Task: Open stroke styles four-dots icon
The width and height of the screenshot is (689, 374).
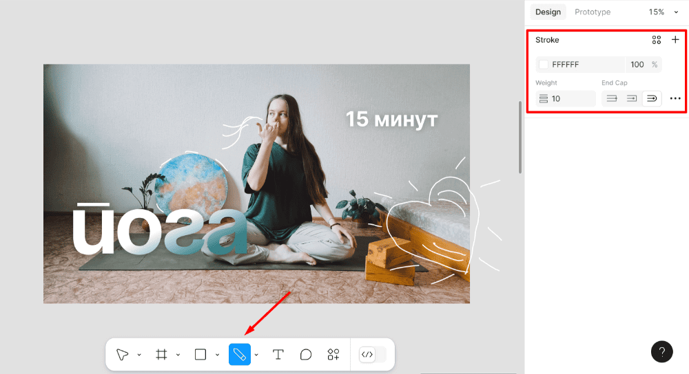Action: coord(657,40)
